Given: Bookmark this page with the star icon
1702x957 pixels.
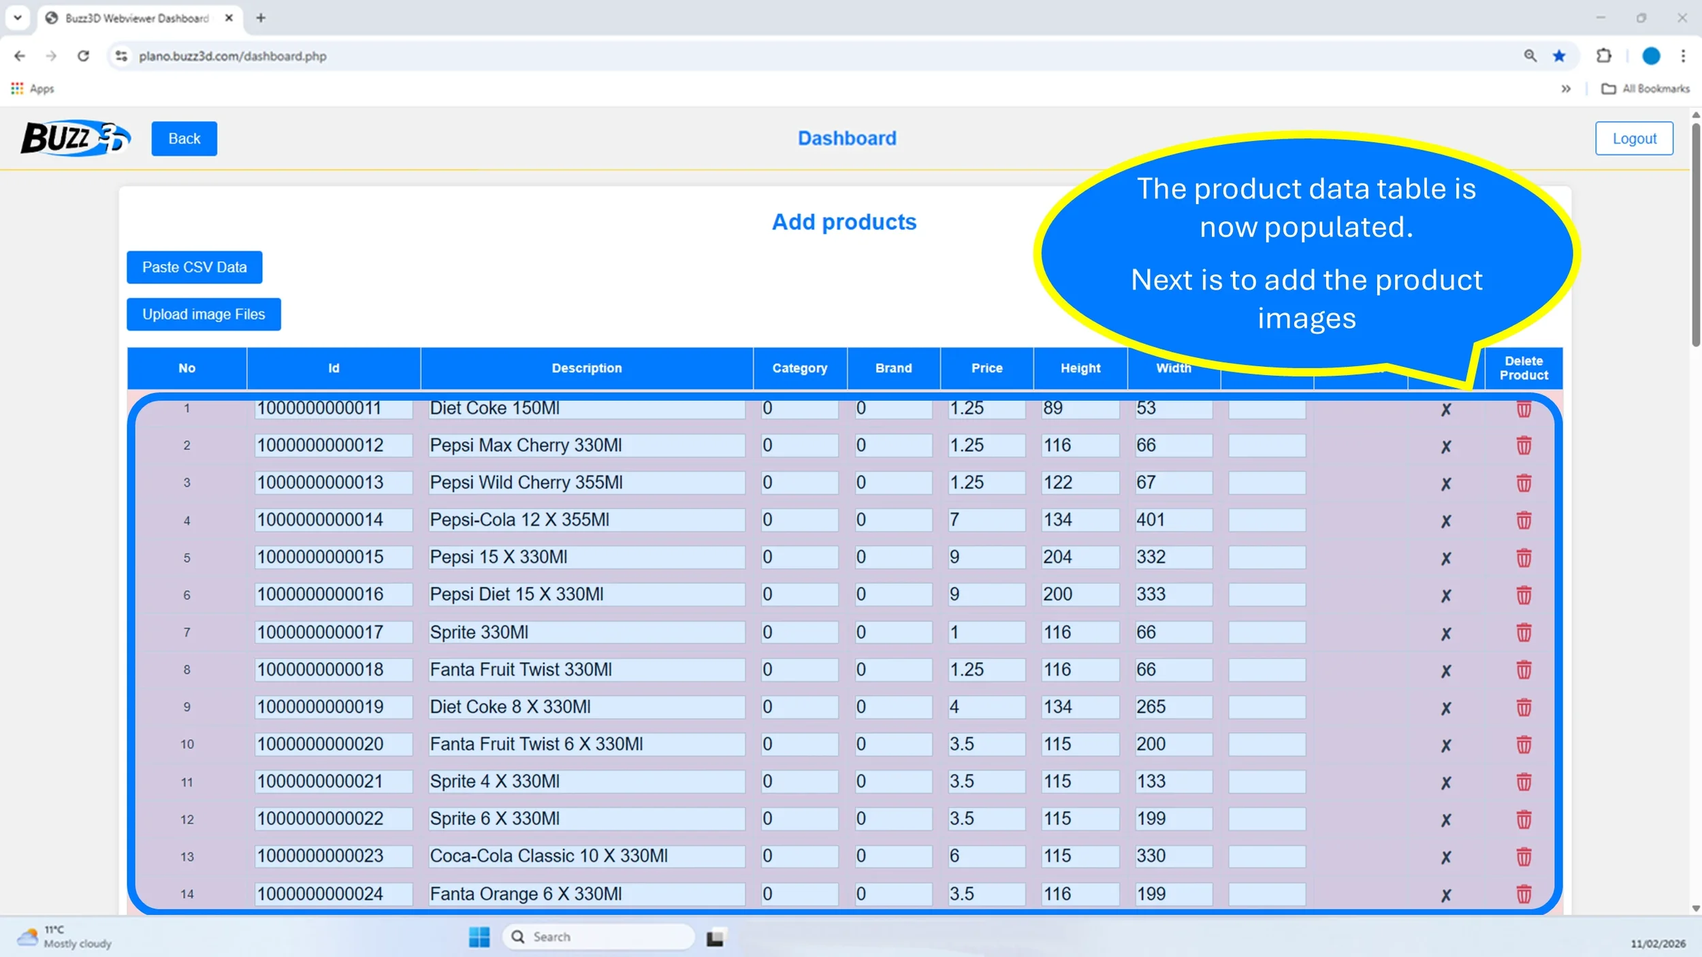Looking at the screenshot, I should click(1559, 56).
